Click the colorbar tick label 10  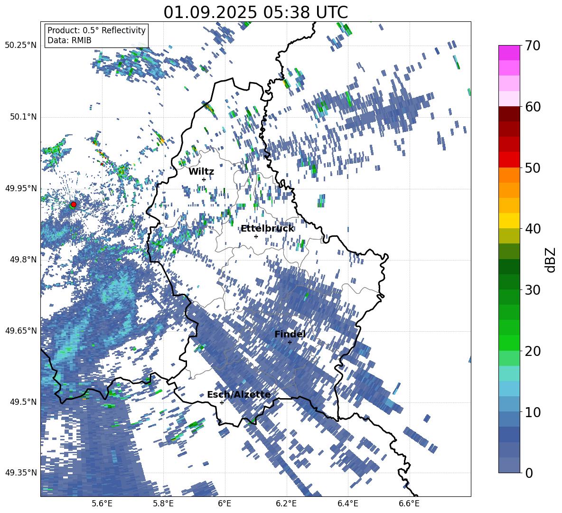(533, 412)
